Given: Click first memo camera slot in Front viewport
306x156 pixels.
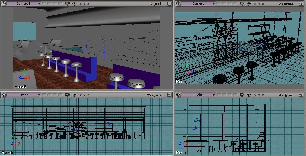Looking at the screenshot, I should 44,95.
